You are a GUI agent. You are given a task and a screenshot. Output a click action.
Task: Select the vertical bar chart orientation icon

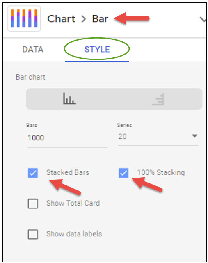pyautogui.click(x=69, y=98)
